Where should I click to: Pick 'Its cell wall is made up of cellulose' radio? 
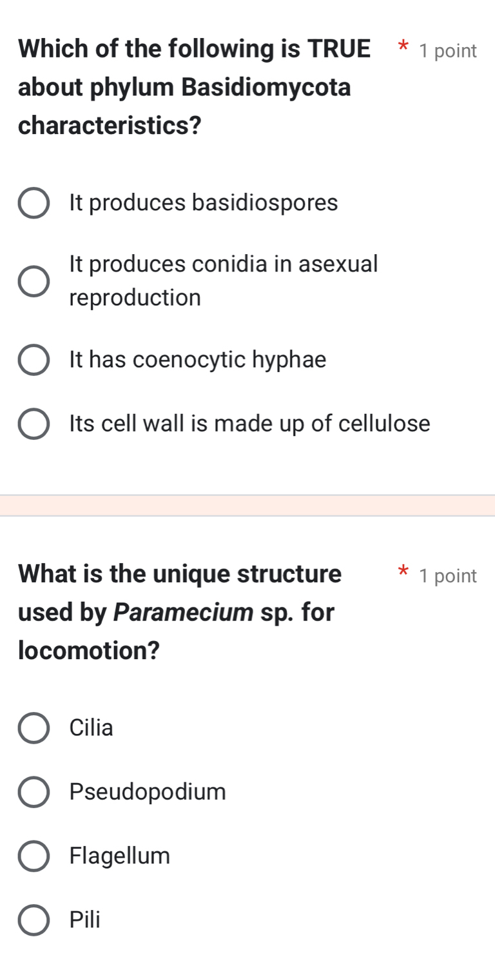[34, 424]
